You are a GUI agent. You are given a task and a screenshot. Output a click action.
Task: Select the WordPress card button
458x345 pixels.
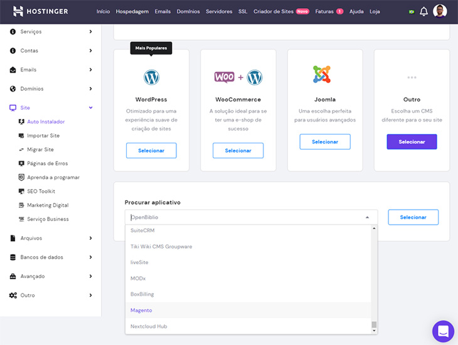151,151
